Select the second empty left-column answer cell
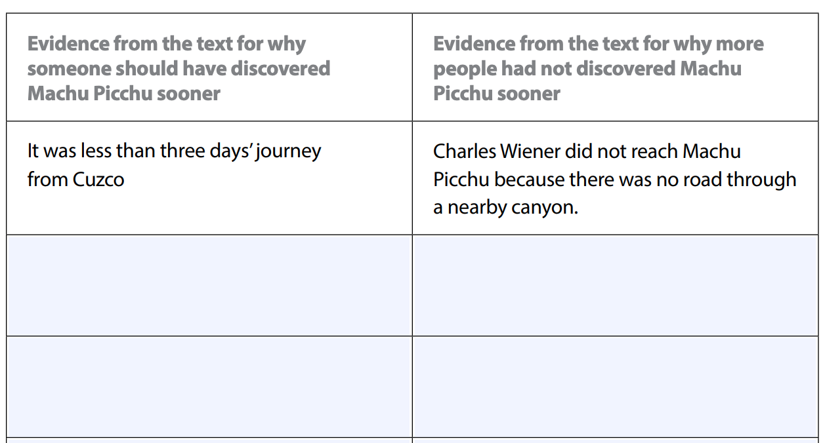Screen dimensions: 823x443 pos(209,387)
